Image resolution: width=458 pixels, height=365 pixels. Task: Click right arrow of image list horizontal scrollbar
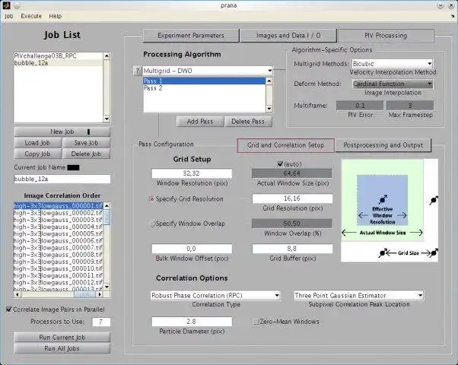pyautogui.click(x=100, y=294)
